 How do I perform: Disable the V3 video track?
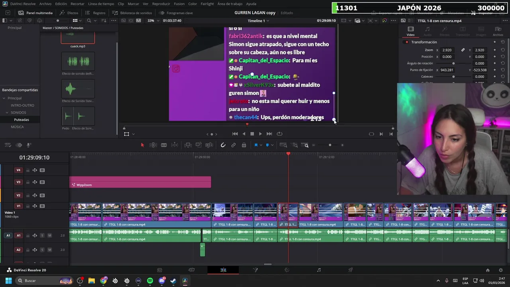42,182
